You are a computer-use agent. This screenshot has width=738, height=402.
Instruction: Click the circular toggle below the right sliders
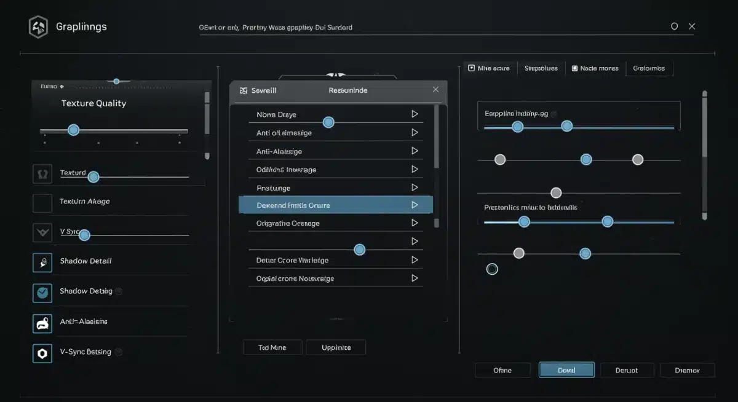pyautogui.click(x=492, y=269)
